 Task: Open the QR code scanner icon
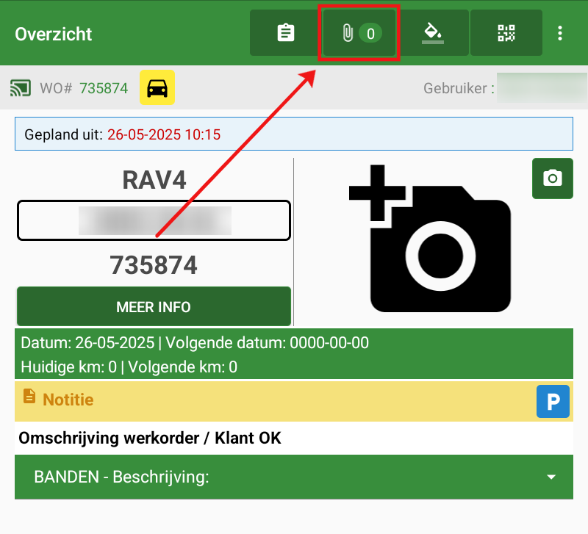tap(506, 33)
